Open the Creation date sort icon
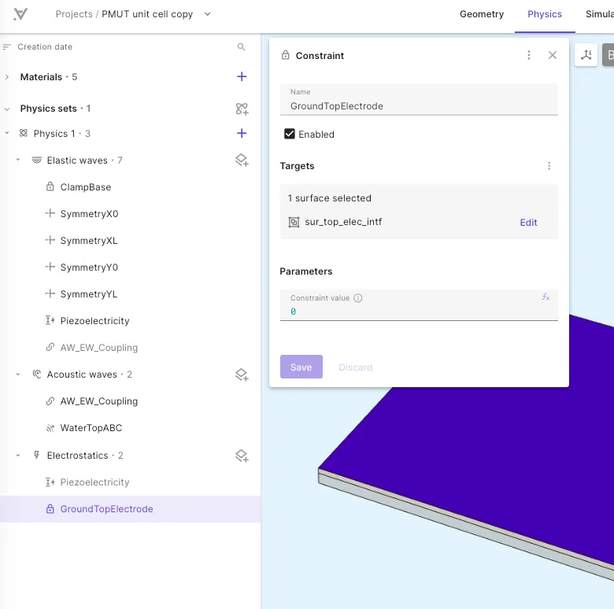 tap(6, 47)
